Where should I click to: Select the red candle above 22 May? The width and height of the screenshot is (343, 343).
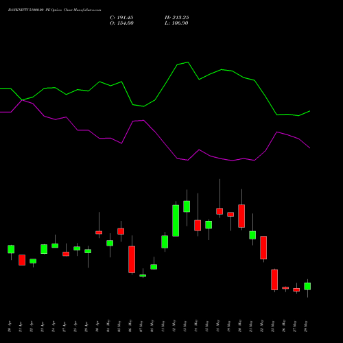coord(263,248)
